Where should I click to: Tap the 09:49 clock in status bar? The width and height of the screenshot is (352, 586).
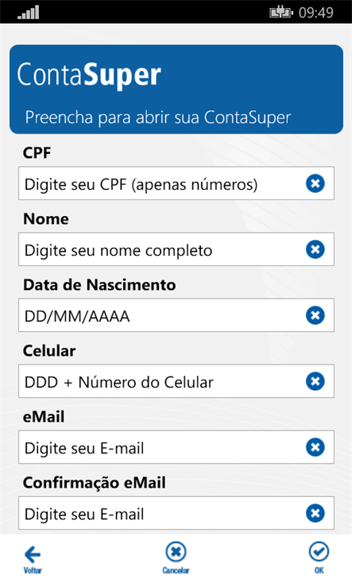click(315, 13)
